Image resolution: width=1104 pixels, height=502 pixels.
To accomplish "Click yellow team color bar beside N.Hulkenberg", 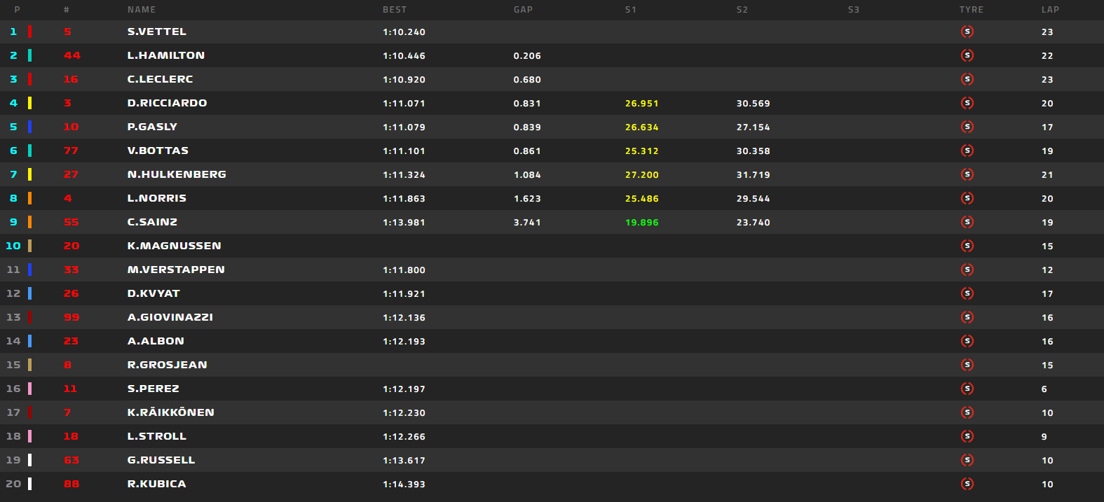I will point(29,174).
